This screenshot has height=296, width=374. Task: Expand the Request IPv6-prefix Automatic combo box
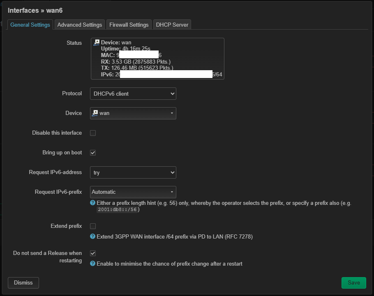pos(133,192)
